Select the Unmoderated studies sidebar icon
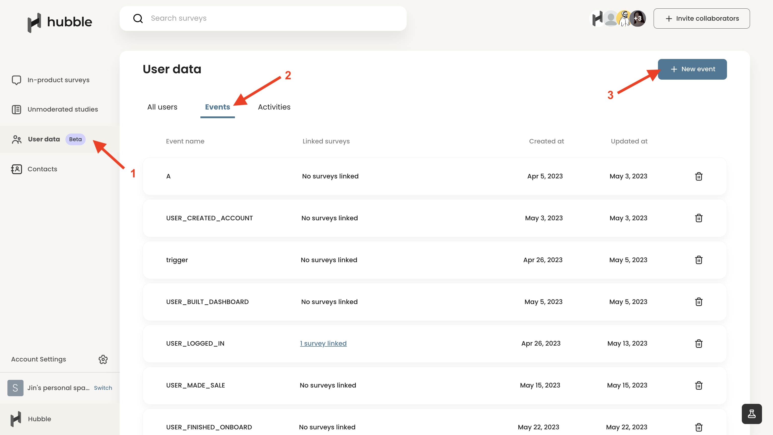 (x=16, y=109)
